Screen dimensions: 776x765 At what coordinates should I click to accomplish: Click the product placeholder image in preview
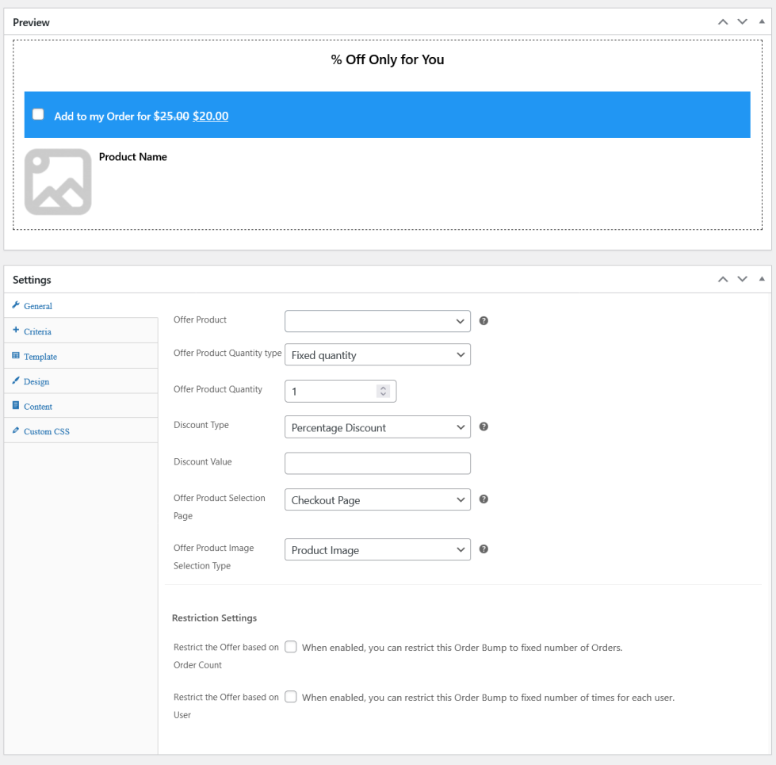click(58, 182)
